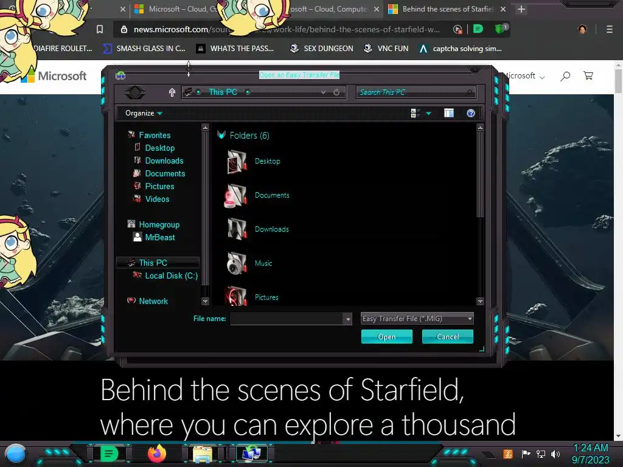Select Desktop under Favorites

click(160, 148)
